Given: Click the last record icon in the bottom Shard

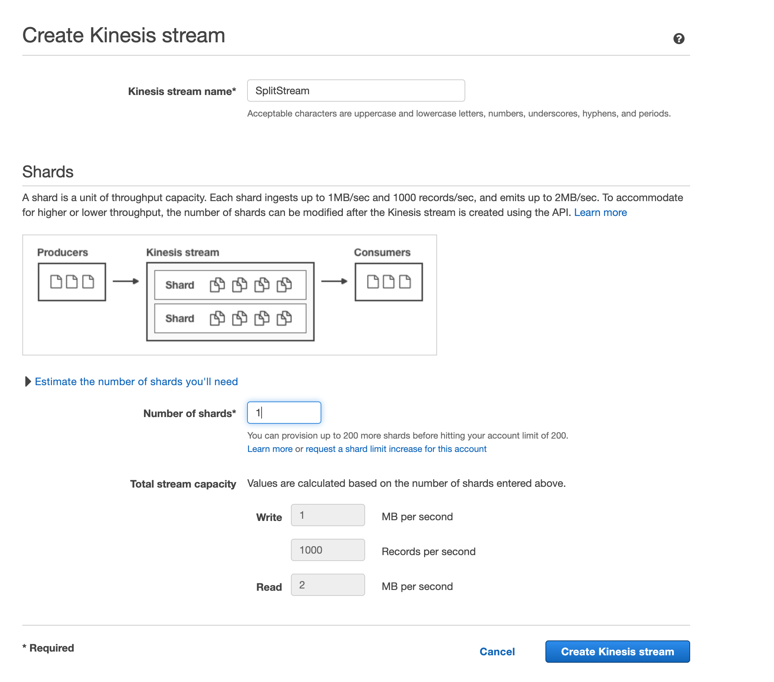Looking at the screenshot, I should [284, 318].
